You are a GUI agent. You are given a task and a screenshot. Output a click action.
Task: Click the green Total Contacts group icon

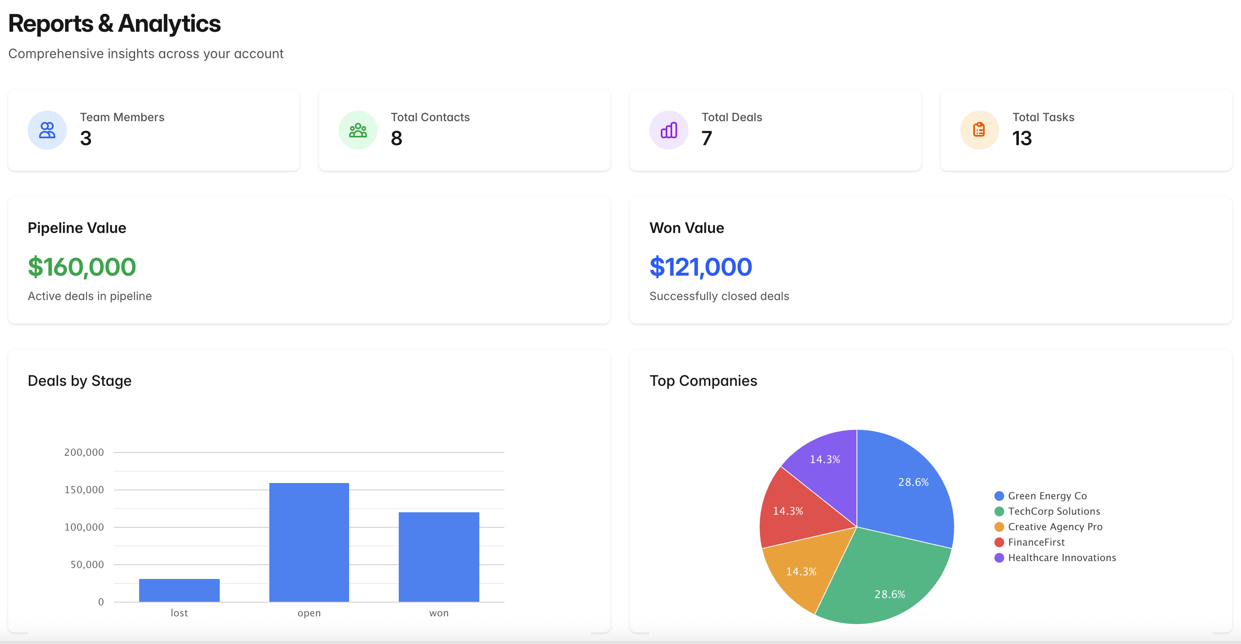point(358,130)
